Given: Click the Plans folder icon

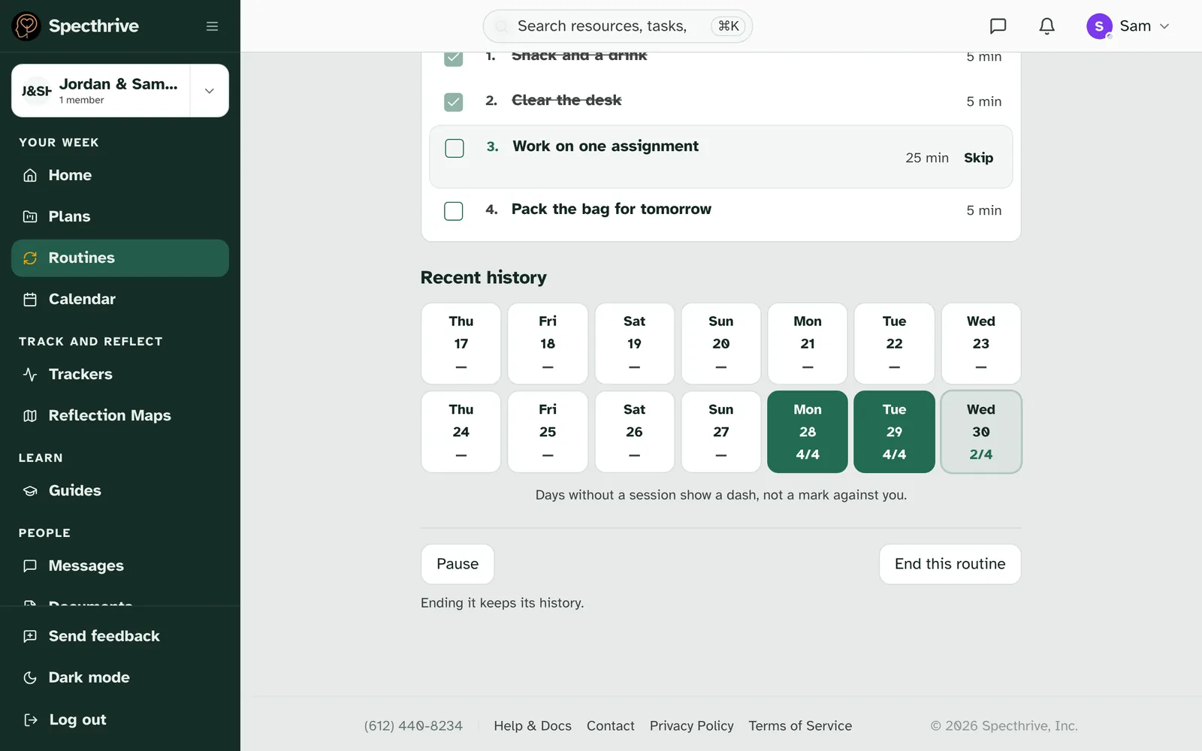Looking at the screenshot, I should click(x=30, y=216).
